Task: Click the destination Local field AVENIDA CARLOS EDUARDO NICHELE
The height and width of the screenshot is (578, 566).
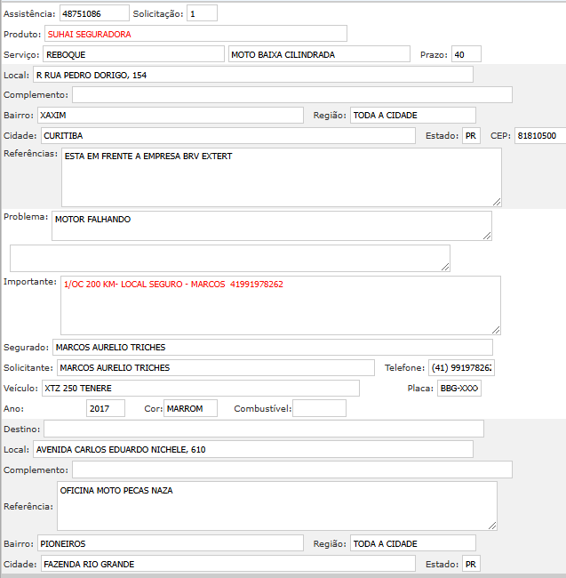Action: point(252,449)
